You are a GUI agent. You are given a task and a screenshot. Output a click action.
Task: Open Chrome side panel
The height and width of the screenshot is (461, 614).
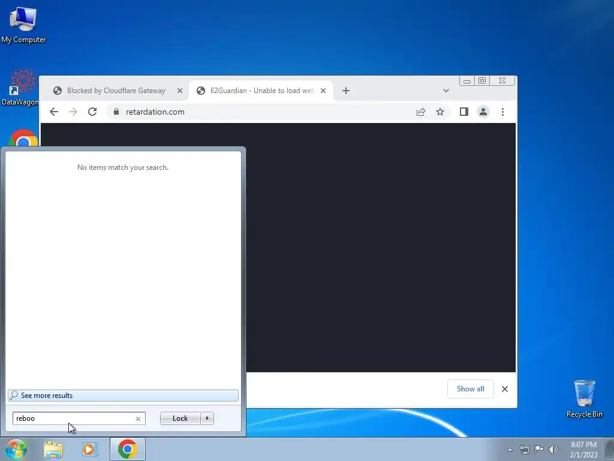[x=464, y=112]
